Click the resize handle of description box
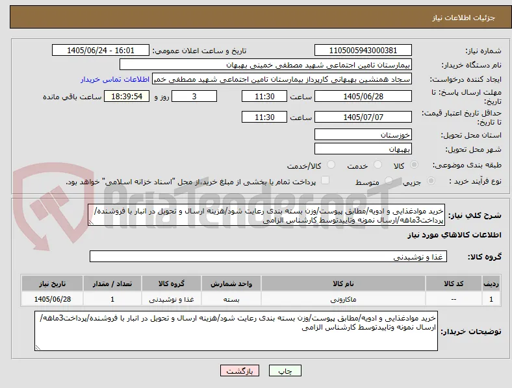 91,223
